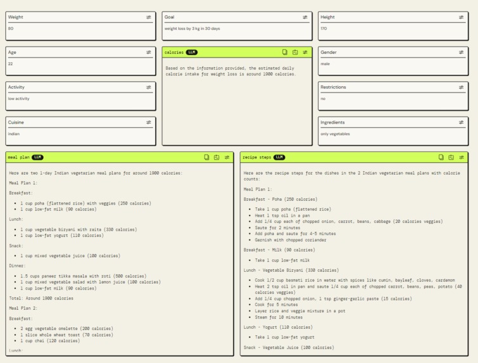Screen dimensions: 478x363
Task: Click 'Heat 1 tsp oil in a pan' step
Action: [x=282, y=215]
